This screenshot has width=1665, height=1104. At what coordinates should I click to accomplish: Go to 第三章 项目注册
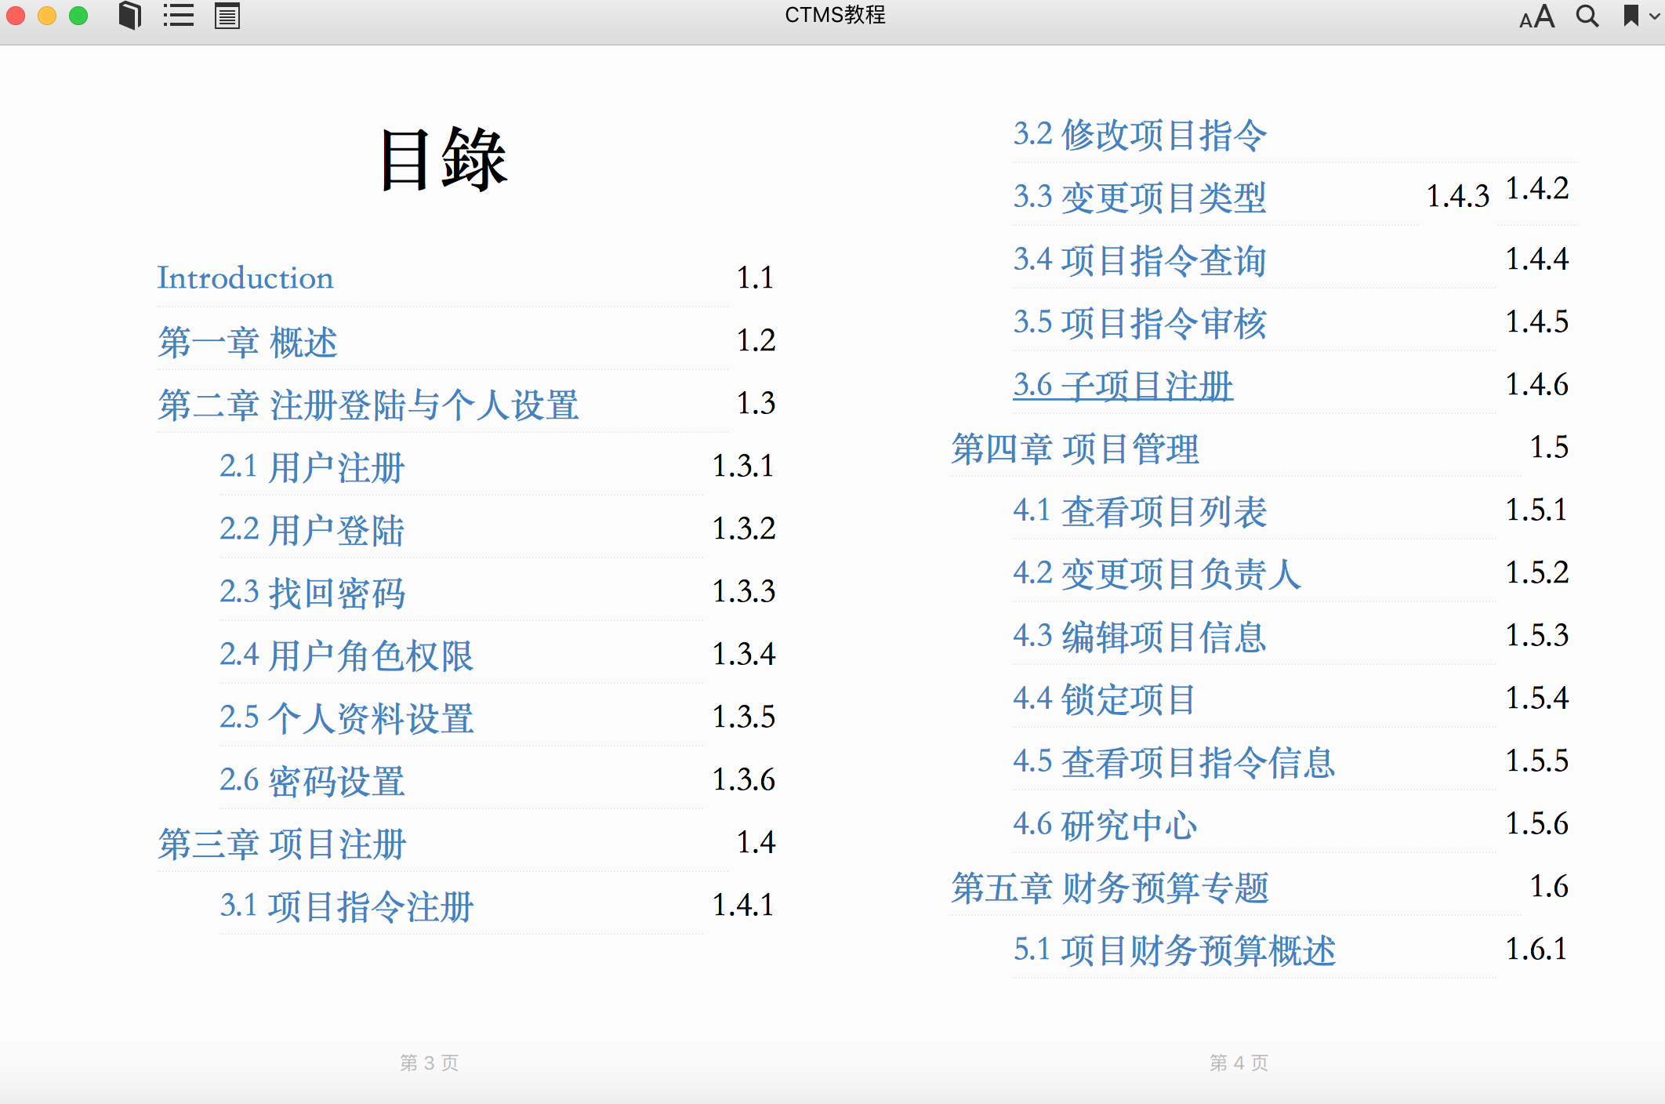(282, 844)
